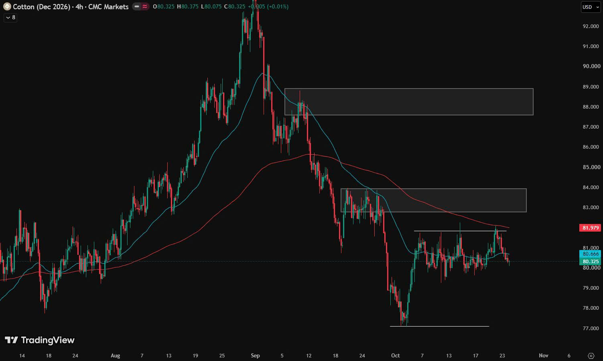The height and width of the screenshot is (361, 603).
Task: Click the 17 date label on time axis
Action: click(x=475, y=355)
